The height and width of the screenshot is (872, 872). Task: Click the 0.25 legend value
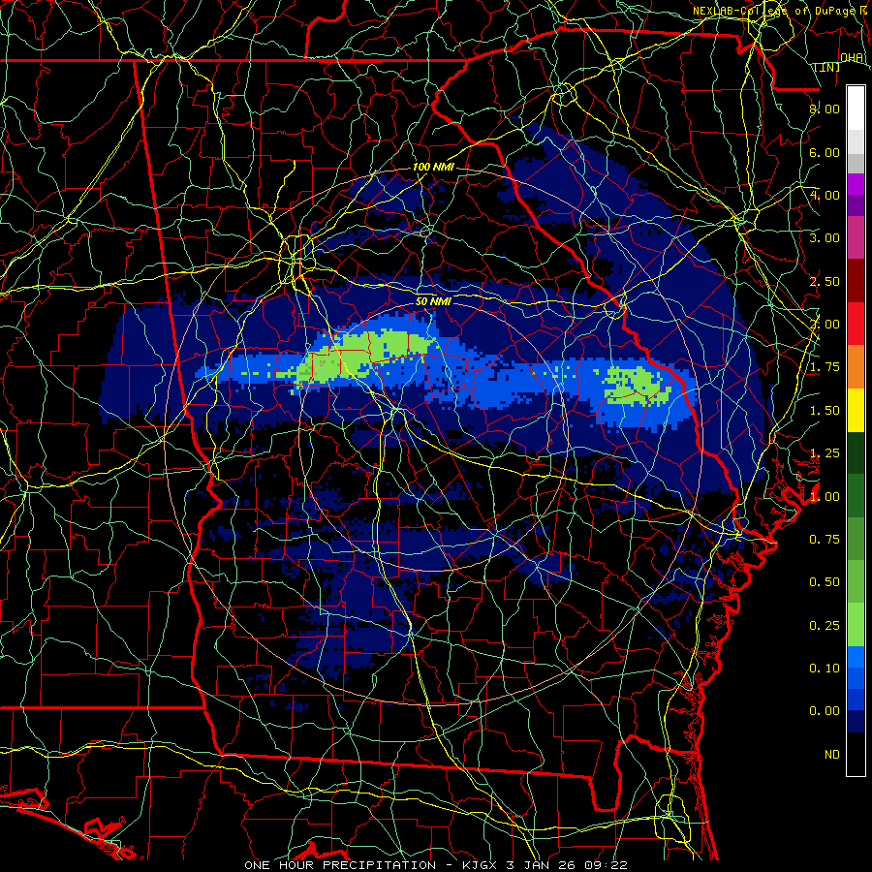(x=825, y=626)
